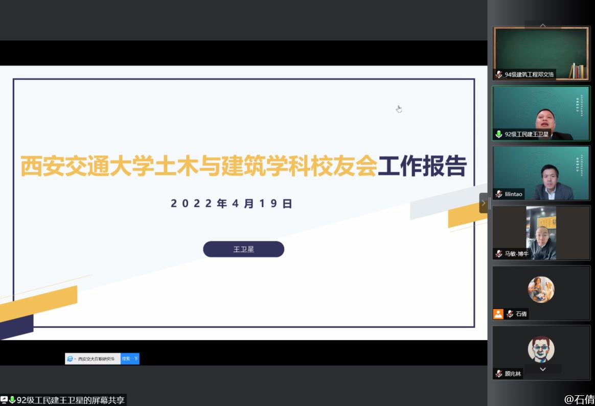The width and height of the screenshot is (595, 406).
Task: Click the orange host icon beside 石倩
Action: click(498, 314)
